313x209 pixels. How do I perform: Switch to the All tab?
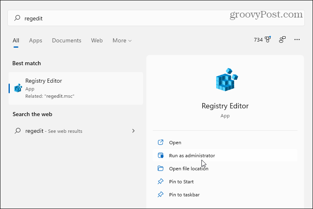click(x=16, y=40)
